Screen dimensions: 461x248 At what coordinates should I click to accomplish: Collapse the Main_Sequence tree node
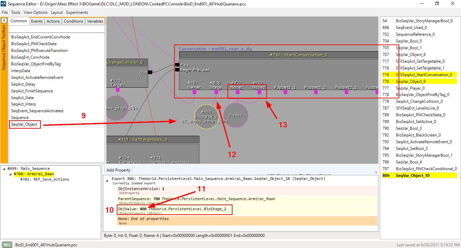point(3,168)
